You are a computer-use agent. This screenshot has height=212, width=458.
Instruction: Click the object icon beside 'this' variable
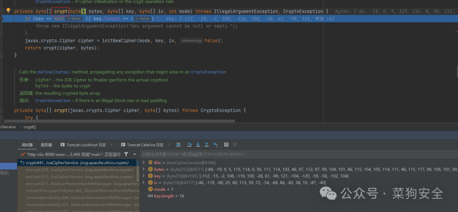tap(151, 162)
